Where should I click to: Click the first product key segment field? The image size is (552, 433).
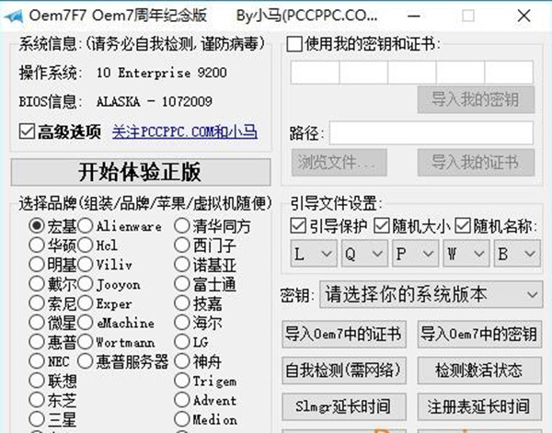tap(315, 72)
